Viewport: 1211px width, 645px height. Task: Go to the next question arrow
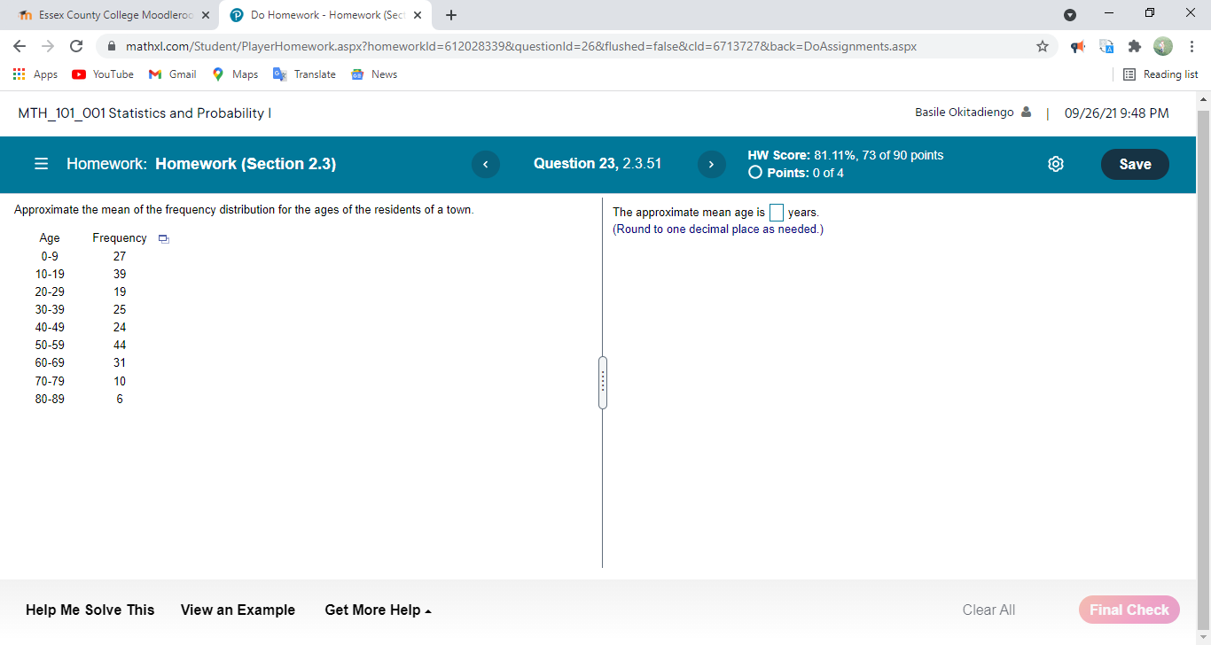[x=711, y=165]
